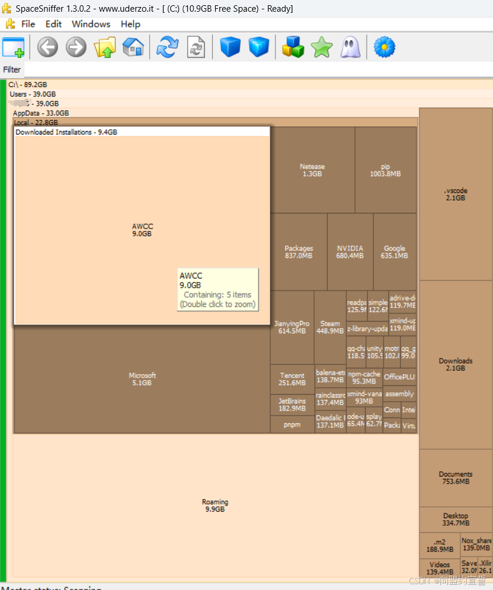Select the Downloads 2.1GB block

[456, 364]
